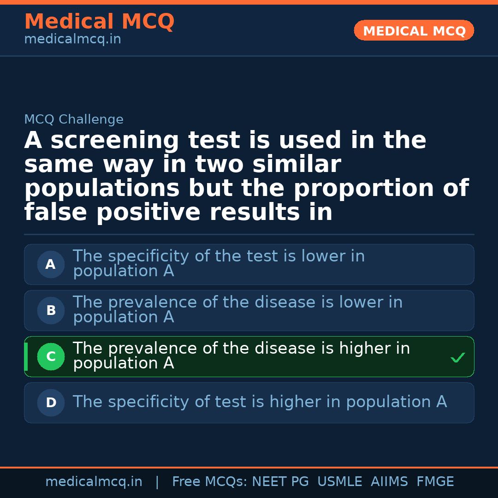Screen dimensions: 498x498
Task: Click the "Free MCQs:" footer label
Action: (x=210, y=482)
